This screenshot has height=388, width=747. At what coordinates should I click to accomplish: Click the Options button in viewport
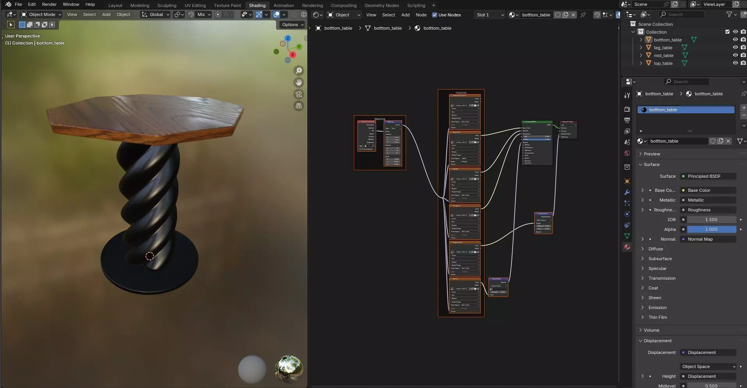pos(292,25)
